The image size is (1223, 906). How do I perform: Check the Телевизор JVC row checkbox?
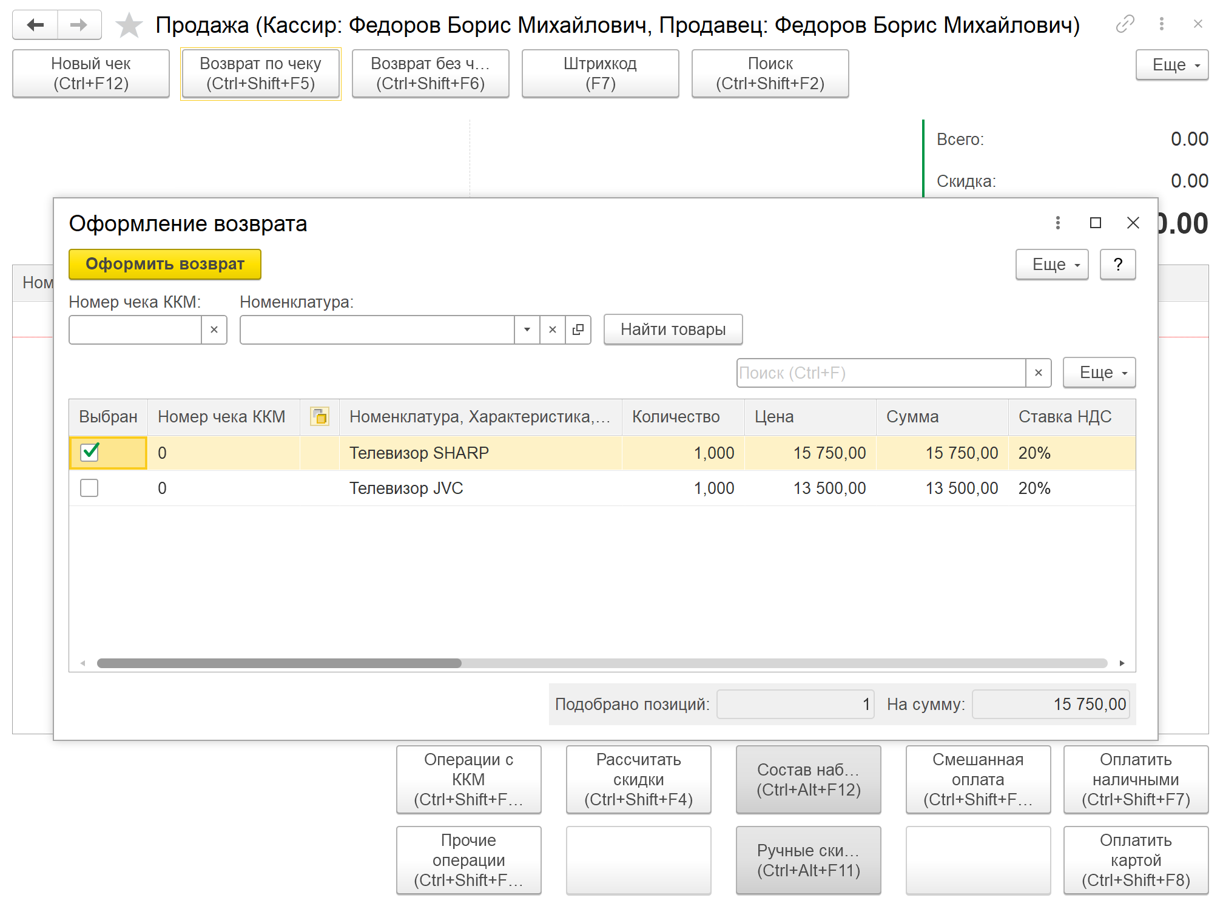pyautogui.click(x=90, y=488)
